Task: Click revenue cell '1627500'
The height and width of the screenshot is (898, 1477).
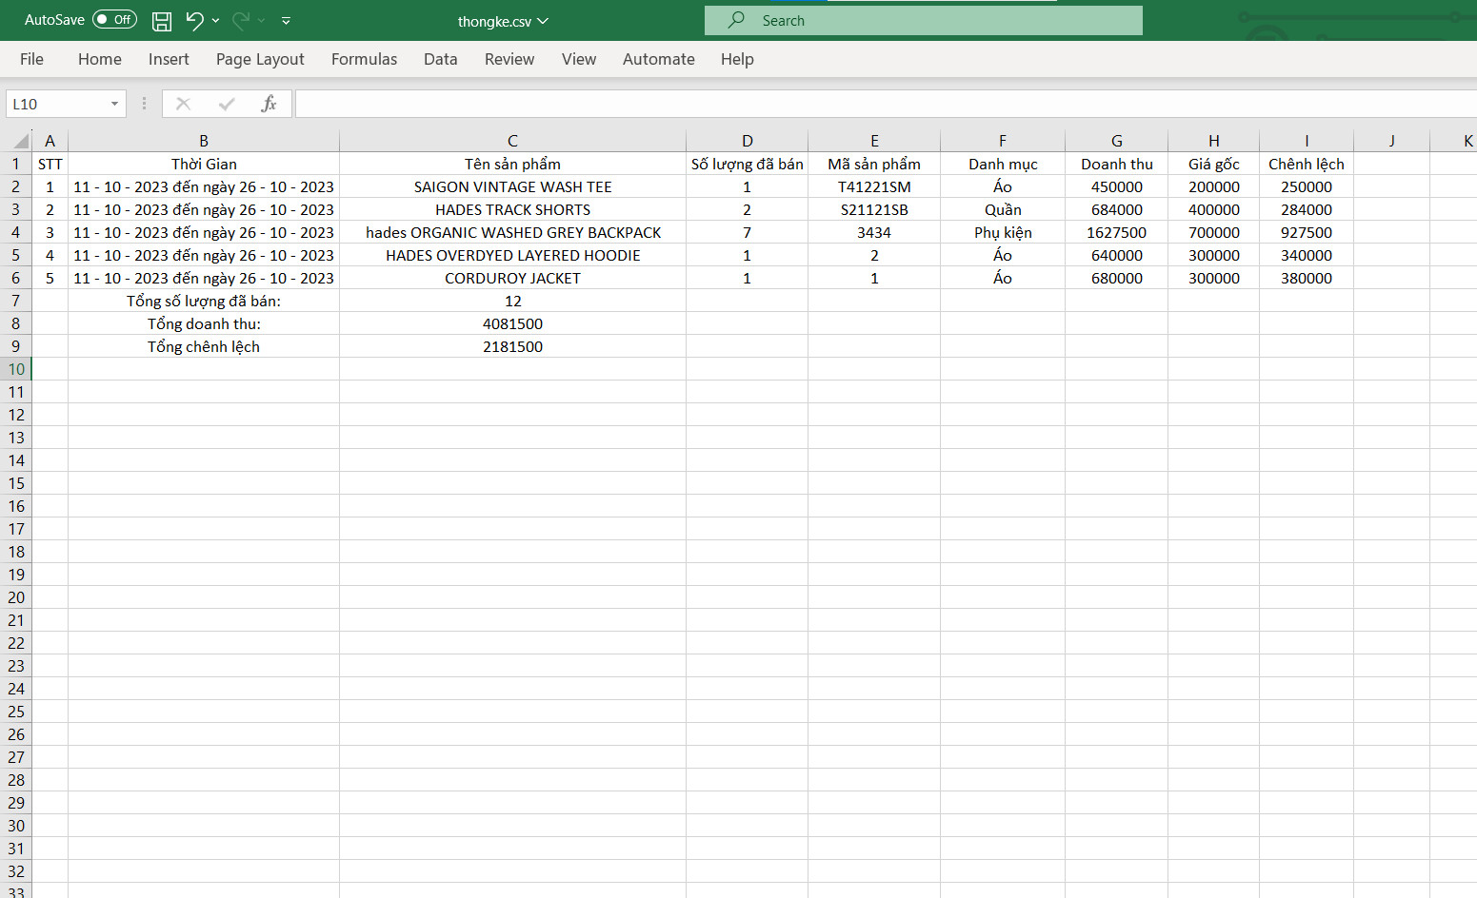Action: (x=1117, y=232)
